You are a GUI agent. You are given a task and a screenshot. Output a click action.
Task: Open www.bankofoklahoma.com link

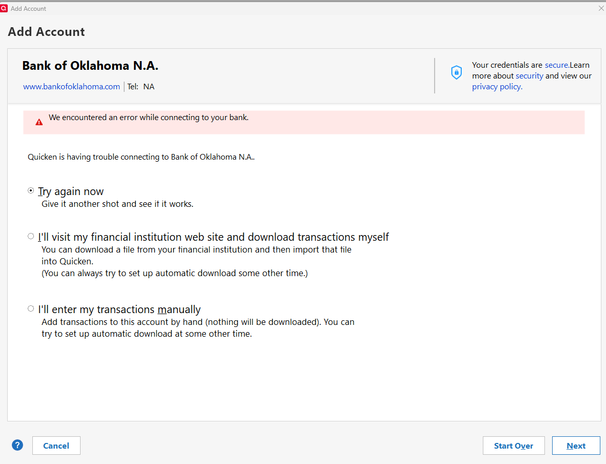tap(71, 87)
